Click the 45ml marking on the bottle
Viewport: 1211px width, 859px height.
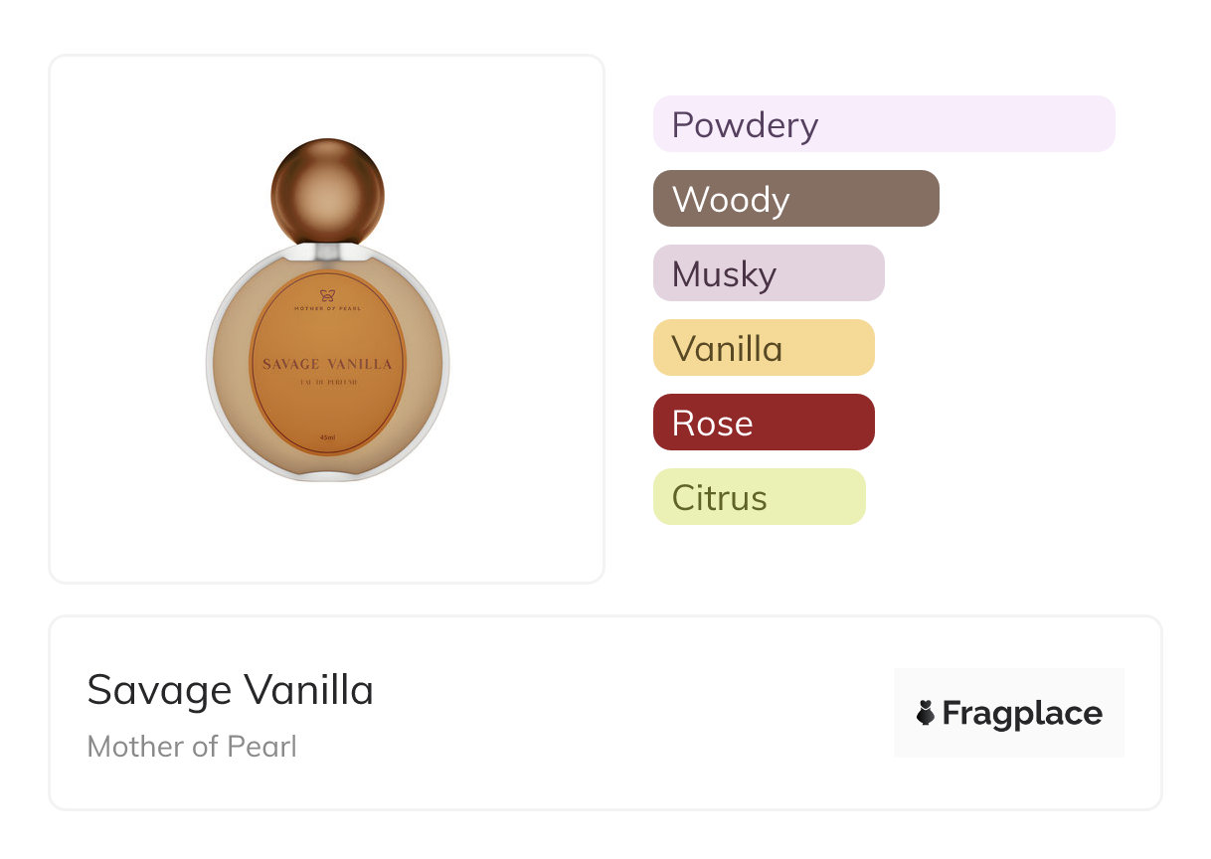coord(327,437)
